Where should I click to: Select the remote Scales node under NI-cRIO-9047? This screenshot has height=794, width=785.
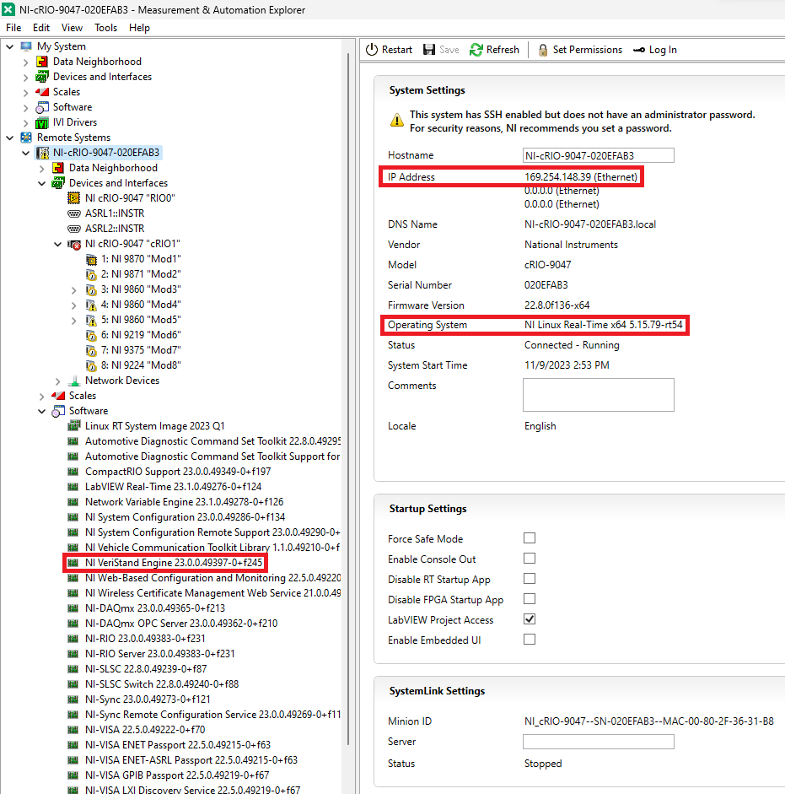(x=83, y=396)
